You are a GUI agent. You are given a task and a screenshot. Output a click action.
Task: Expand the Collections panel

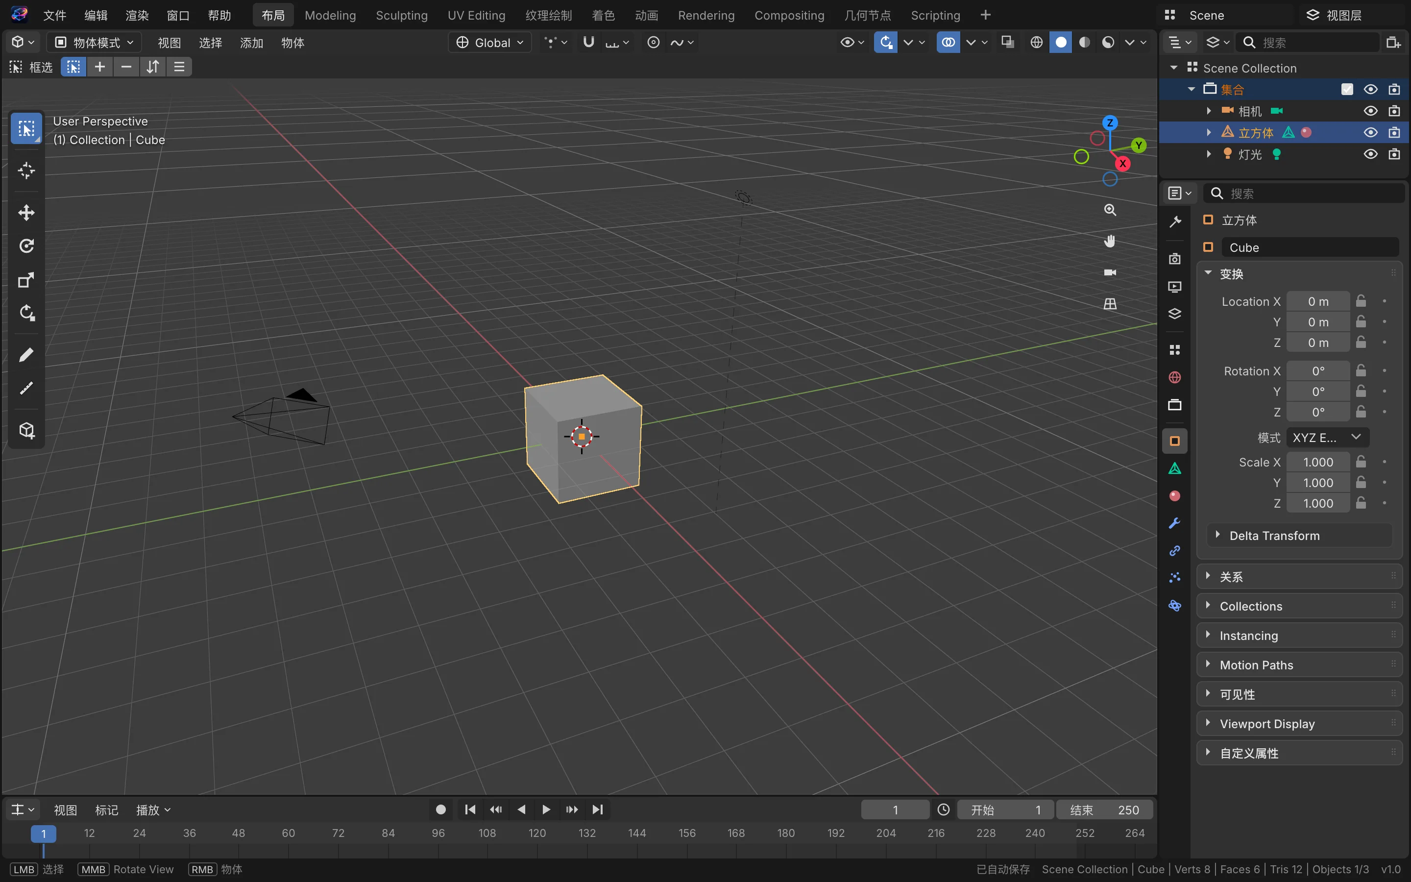[x=1300, y=606]
